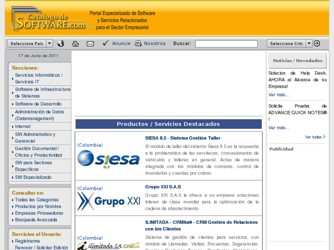Open the Seleccione País dropdown
Image resolution: width=334 pixels, height=250 pixels.
(30, 44)
